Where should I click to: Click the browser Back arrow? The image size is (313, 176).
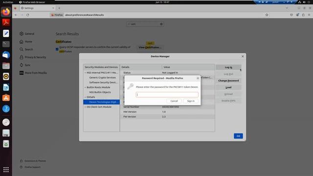pyautogui.click(x=16, y=15)
